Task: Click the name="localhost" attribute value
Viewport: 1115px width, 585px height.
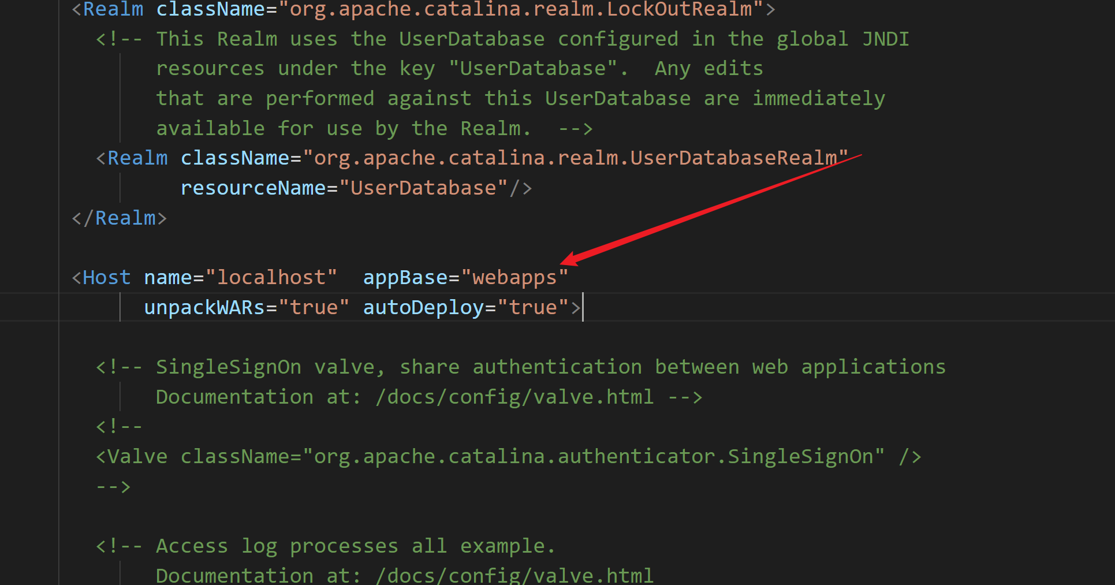Action: tap(271, 277)
